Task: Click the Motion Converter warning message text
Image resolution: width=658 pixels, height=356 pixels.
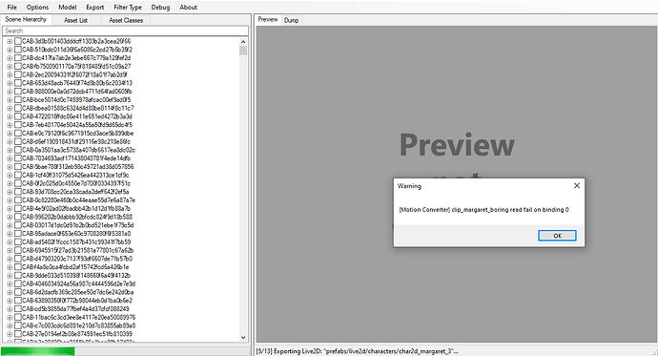Action: [483, 209]
